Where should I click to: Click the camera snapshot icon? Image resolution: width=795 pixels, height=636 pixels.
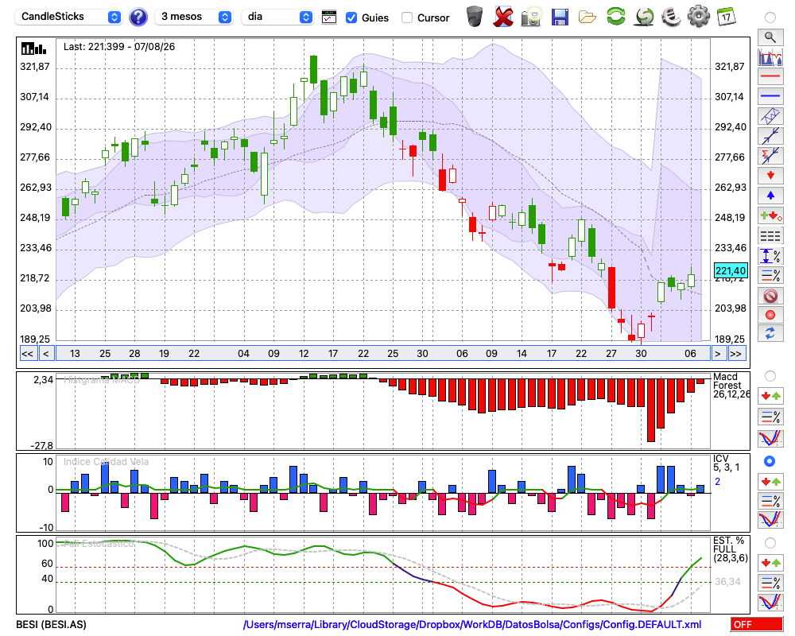531,17
